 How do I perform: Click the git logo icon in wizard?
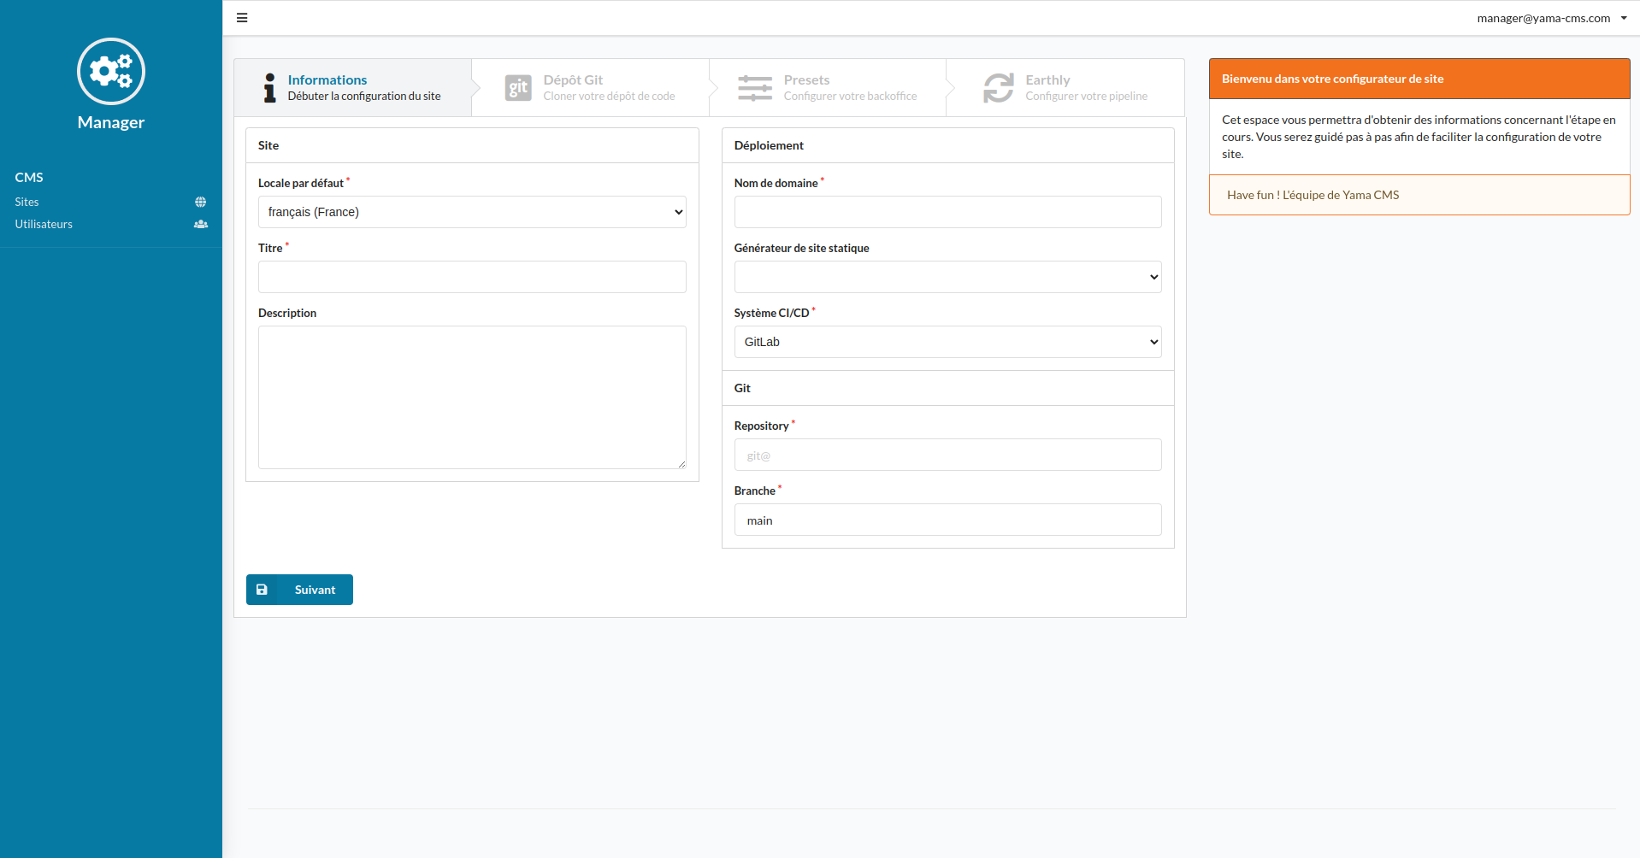coord(518,87)
